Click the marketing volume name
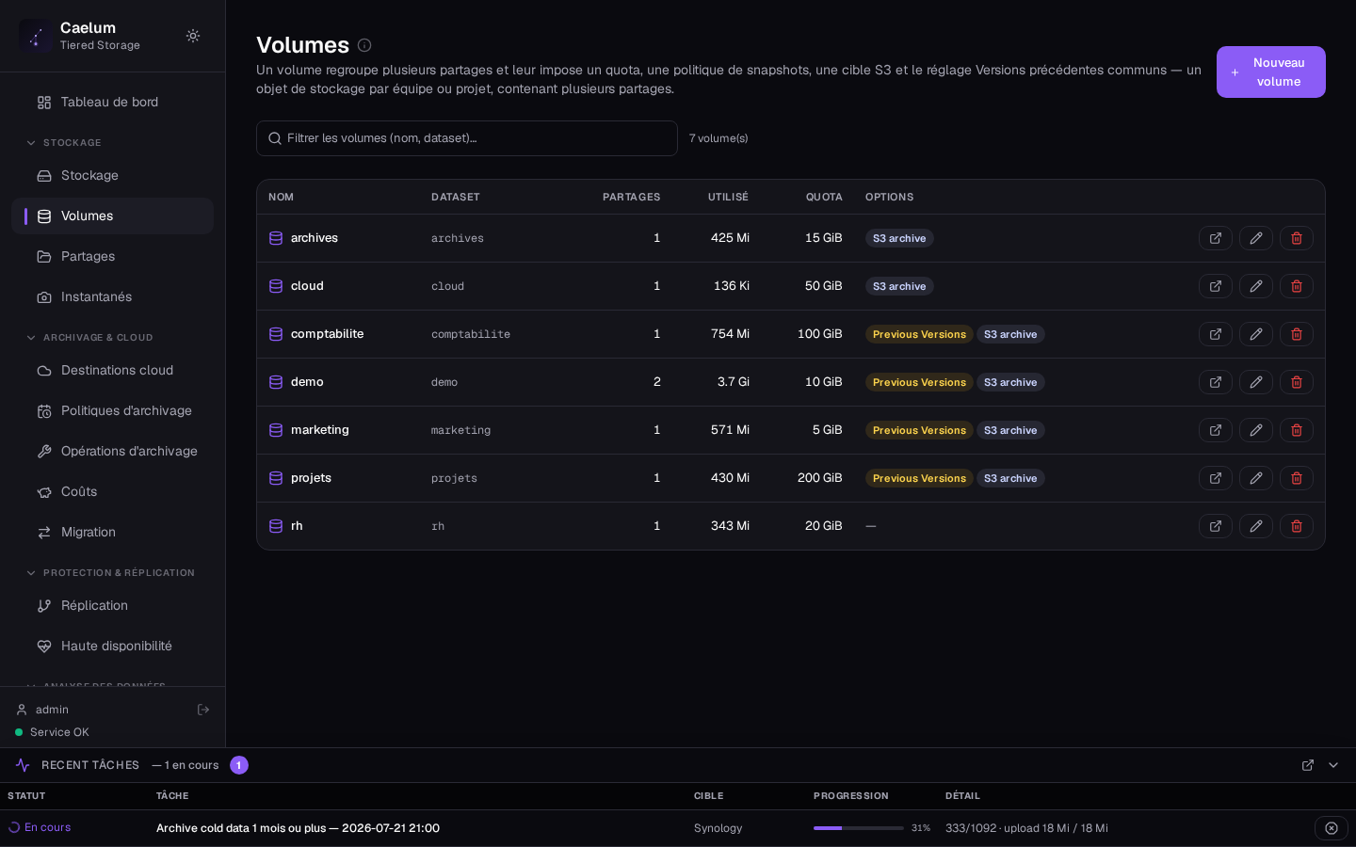Viewport: 1356px width, 847px height. coord(319,430)
